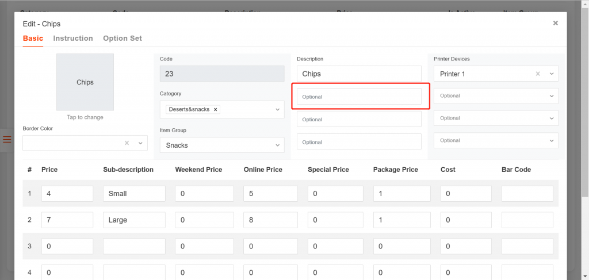
Task: Close the Edit - Chips dialog
Action: (x=555, y=24)
